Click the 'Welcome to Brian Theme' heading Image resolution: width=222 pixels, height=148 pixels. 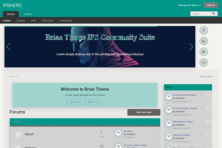click(85, 89)
